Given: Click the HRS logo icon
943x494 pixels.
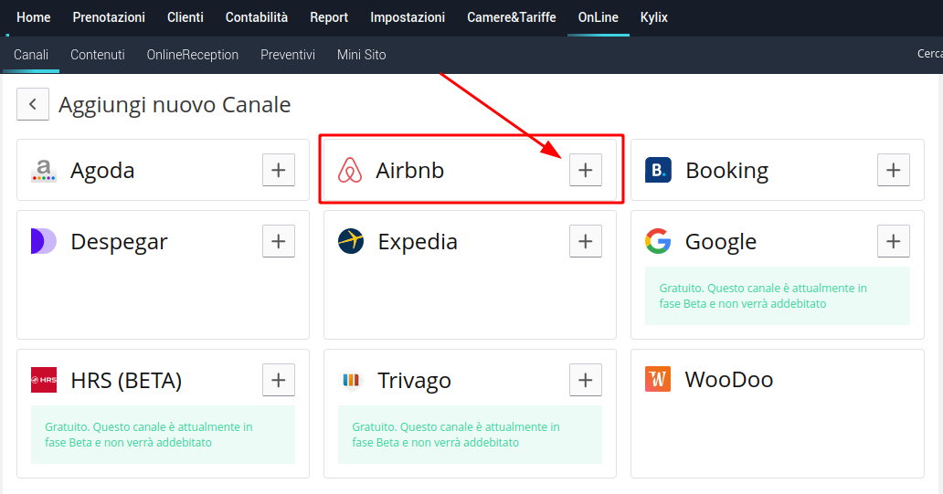Looking at the screenshot, I should [x=44, y=380].
